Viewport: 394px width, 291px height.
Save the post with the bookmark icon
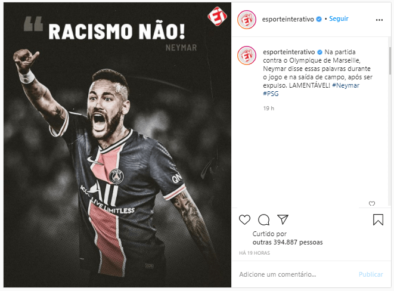378,219
